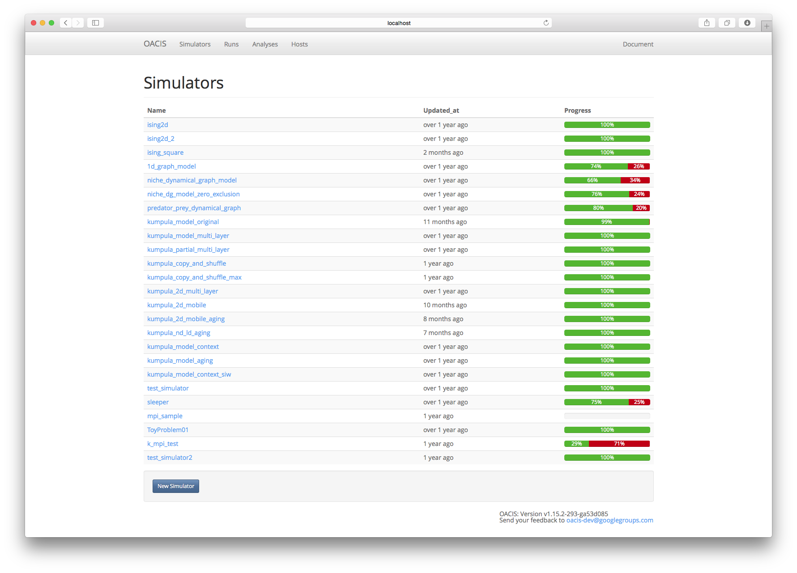This screenshot has width=797, height=573.
Task: Open the k_mpi_test simulator
Action: point(162,444)
